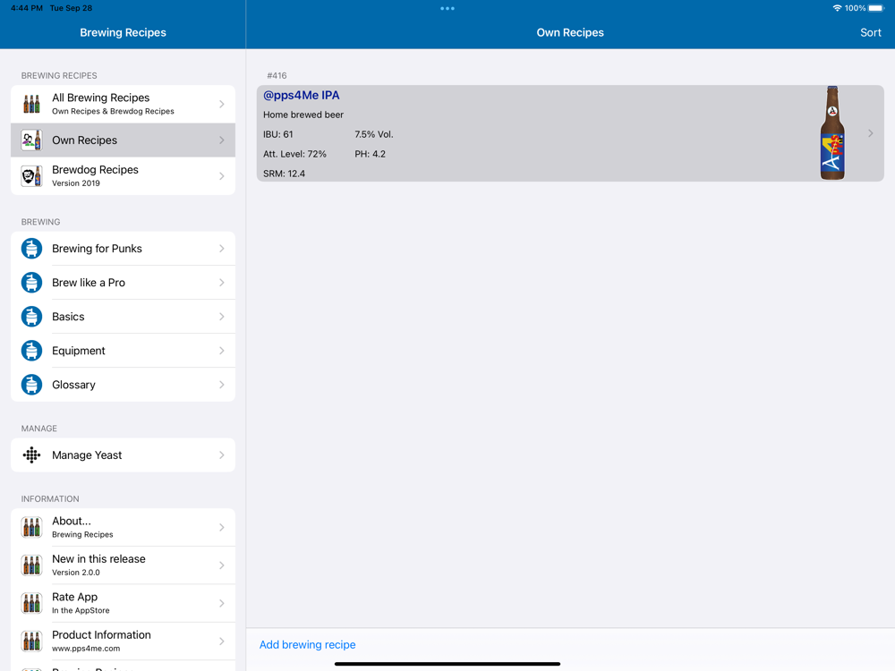Tap the All Brewing Recipes bottles icon
895x671 pixels.
(x=31, y=105)
